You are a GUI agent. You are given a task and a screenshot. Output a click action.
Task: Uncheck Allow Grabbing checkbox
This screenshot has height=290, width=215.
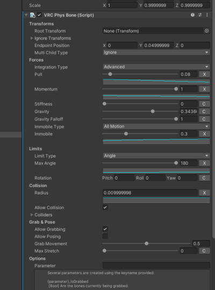[x=105, y=229]
